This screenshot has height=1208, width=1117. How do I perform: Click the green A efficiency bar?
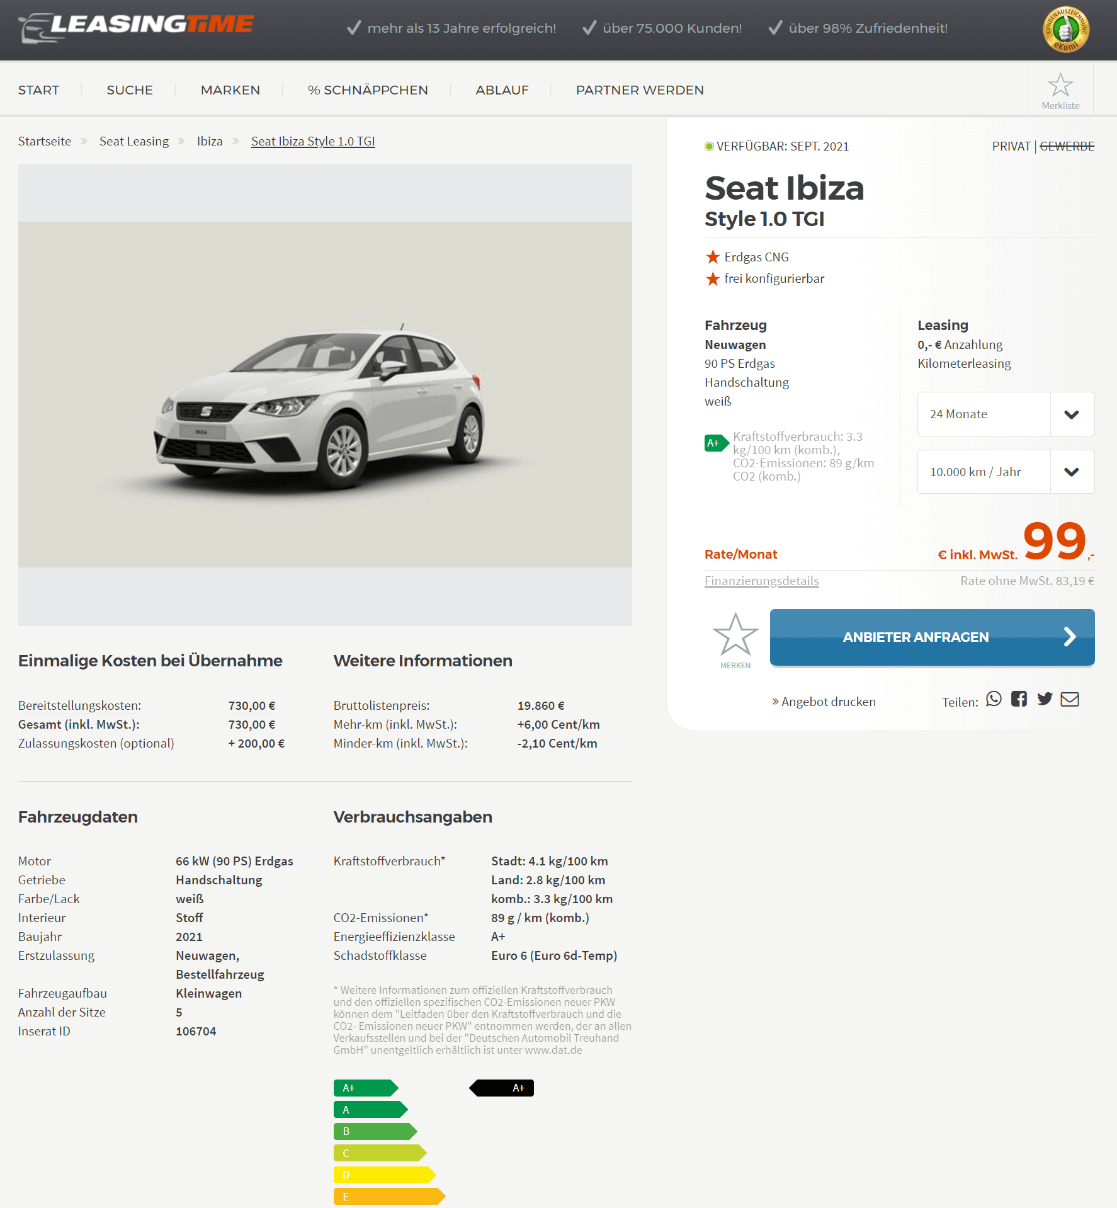pyautogui.click(x=371, y=1110)
